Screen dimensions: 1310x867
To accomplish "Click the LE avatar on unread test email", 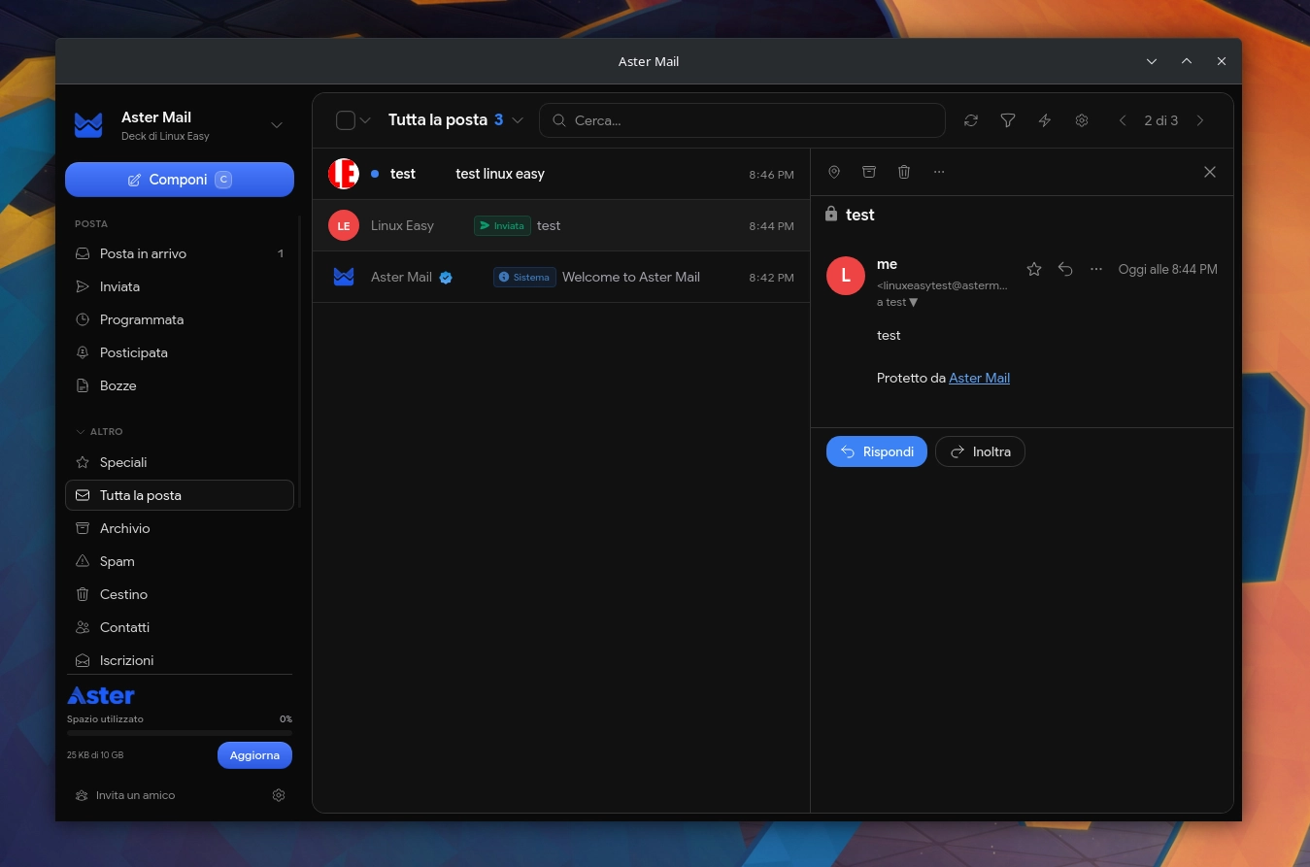I will tap(344, 174).
